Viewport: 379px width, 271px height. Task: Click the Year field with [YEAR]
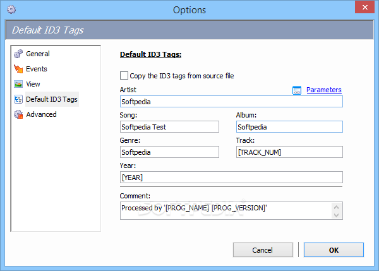point(231,178)
